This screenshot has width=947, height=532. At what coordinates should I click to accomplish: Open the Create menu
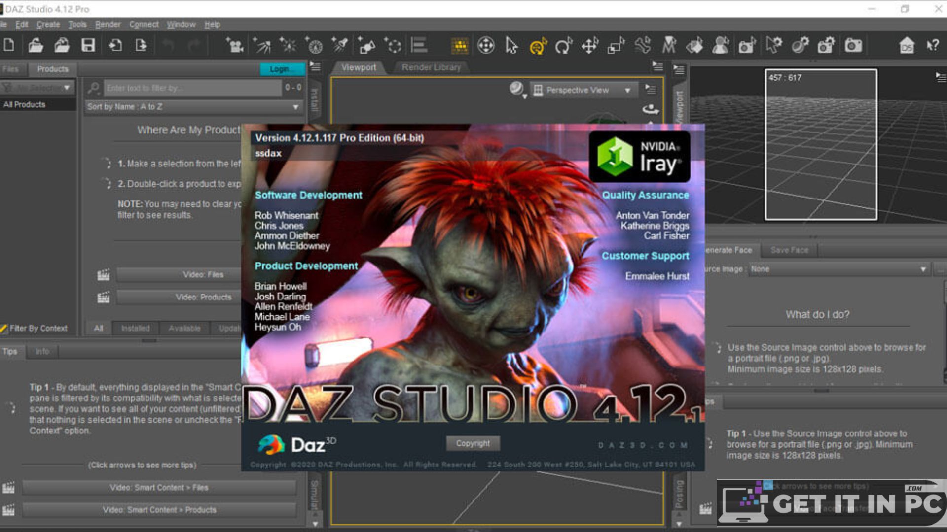[x=48, y=24]
